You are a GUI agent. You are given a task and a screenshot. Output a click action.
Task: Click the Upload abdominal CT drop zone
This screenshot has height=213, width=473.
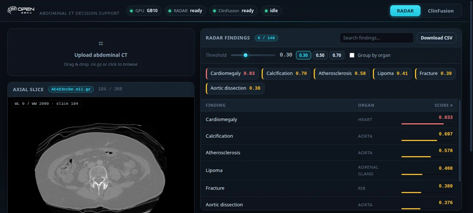click(x=101, y=52)
